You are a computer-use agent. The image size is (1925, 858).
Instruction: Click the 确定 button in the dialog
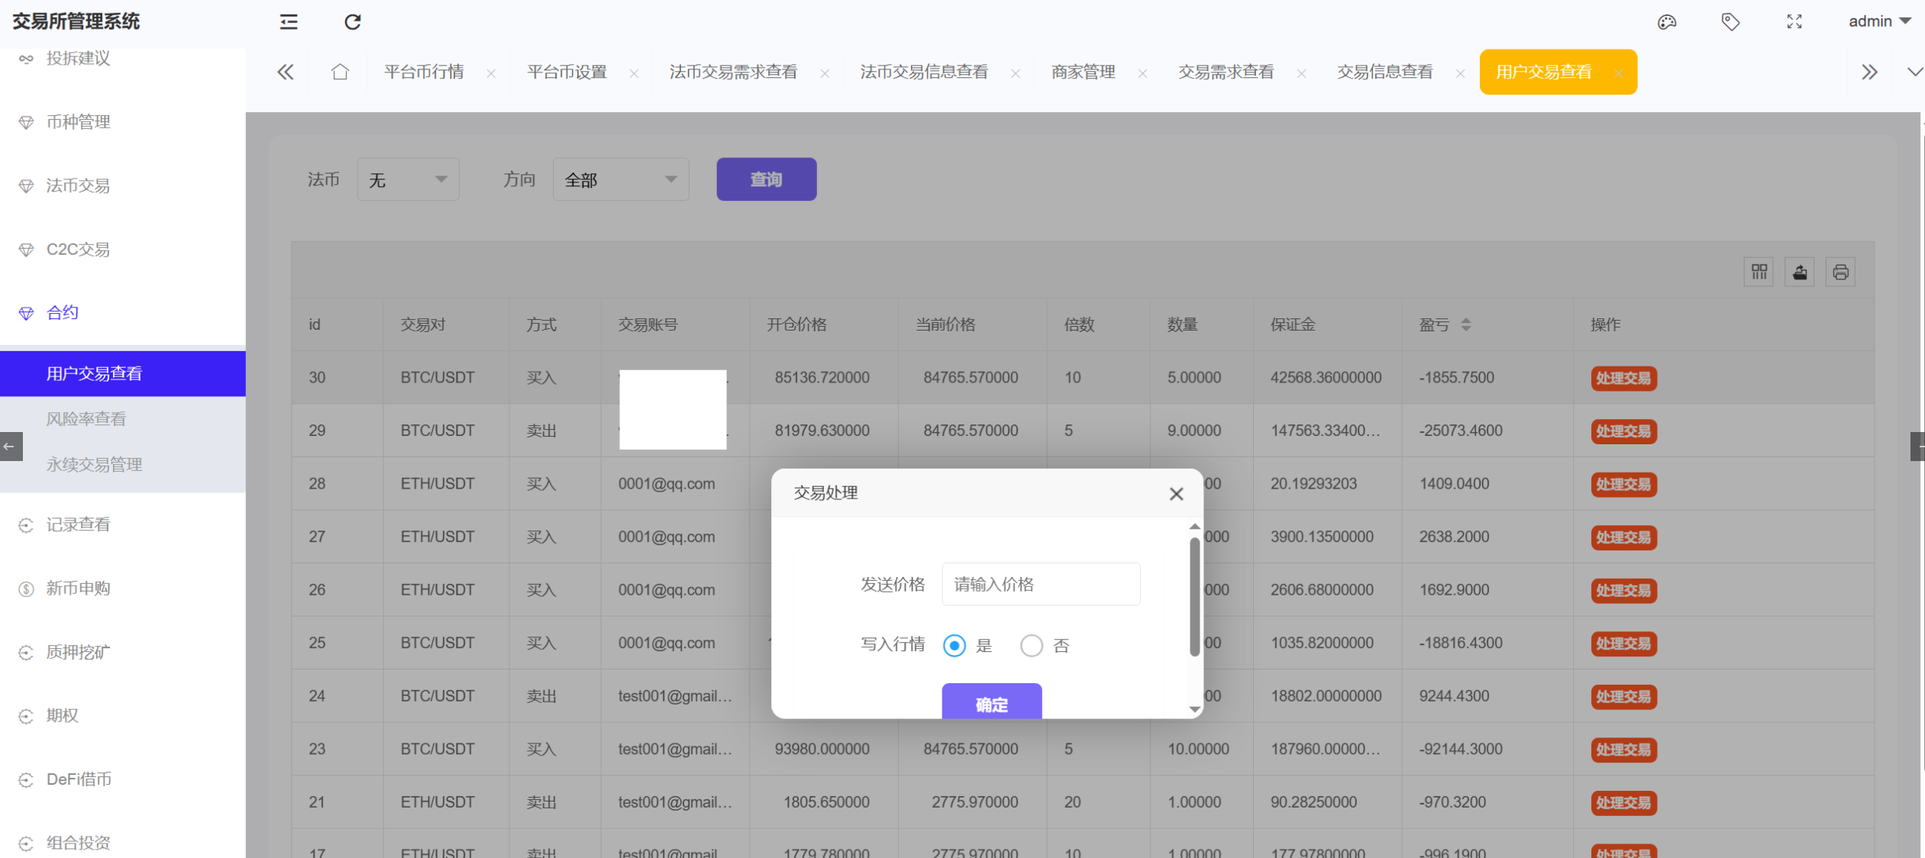[x=991, y=704]
